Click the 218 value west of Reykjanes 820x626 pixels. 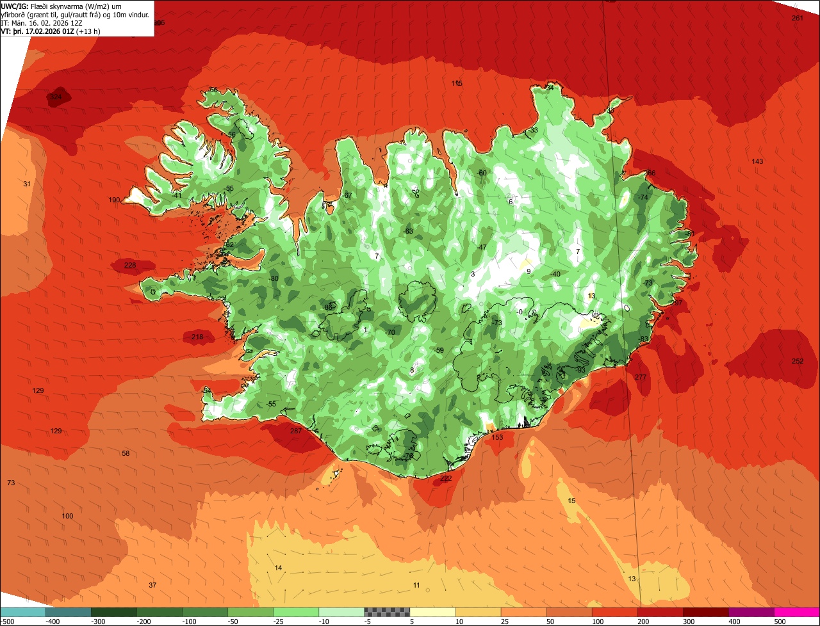(x=197, y=337)
